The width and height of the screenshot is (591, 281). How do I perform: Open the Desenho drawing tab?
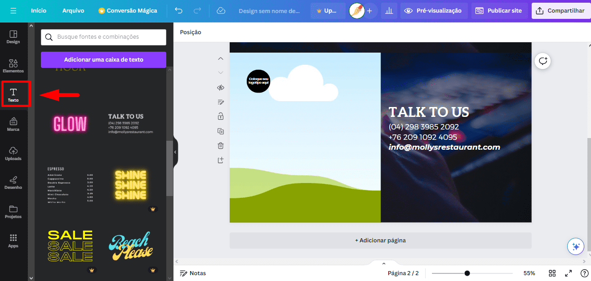(x=13, y=183)
